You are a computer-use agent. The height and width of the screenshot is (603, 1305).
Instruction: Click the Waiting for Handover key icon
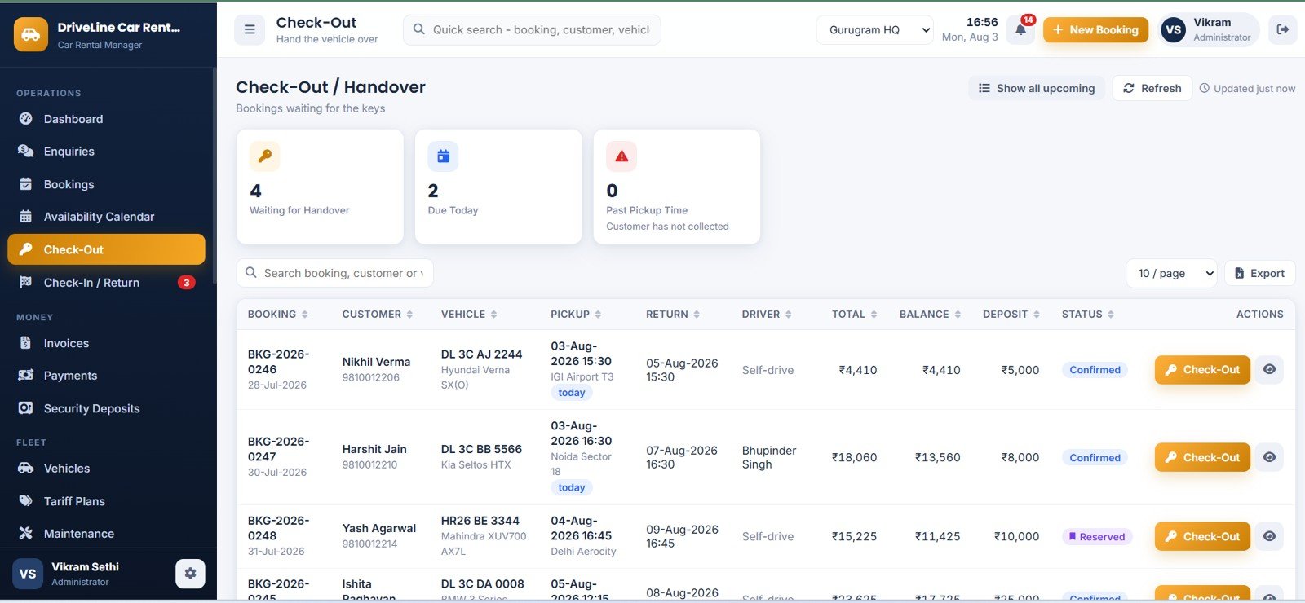tap(264, 156)
